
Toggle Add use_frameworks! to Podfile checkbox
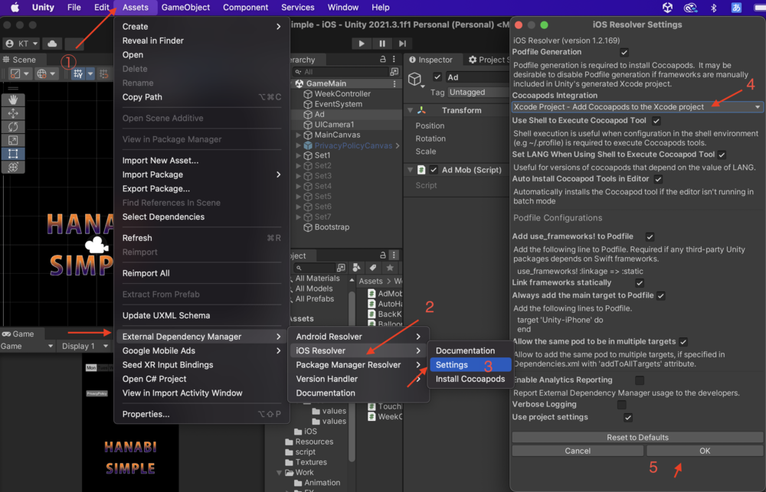pyautogui.click(x=650, y=236)
